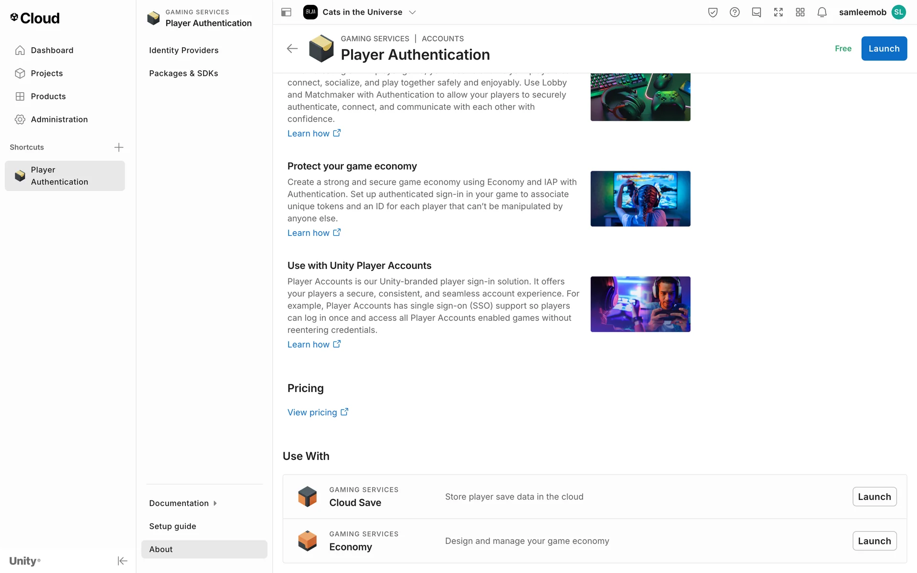Select Administration in the sidebar
Screen dimensions: 917x573
[x=59, y=119]
